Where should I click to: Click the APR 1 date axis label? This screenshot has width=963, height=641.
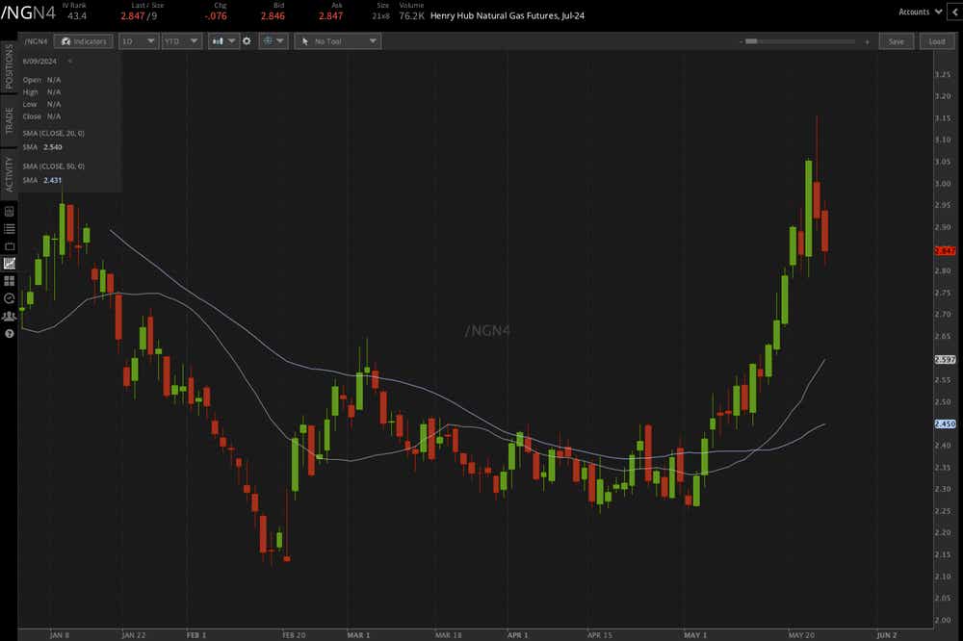tap(518, 635)
